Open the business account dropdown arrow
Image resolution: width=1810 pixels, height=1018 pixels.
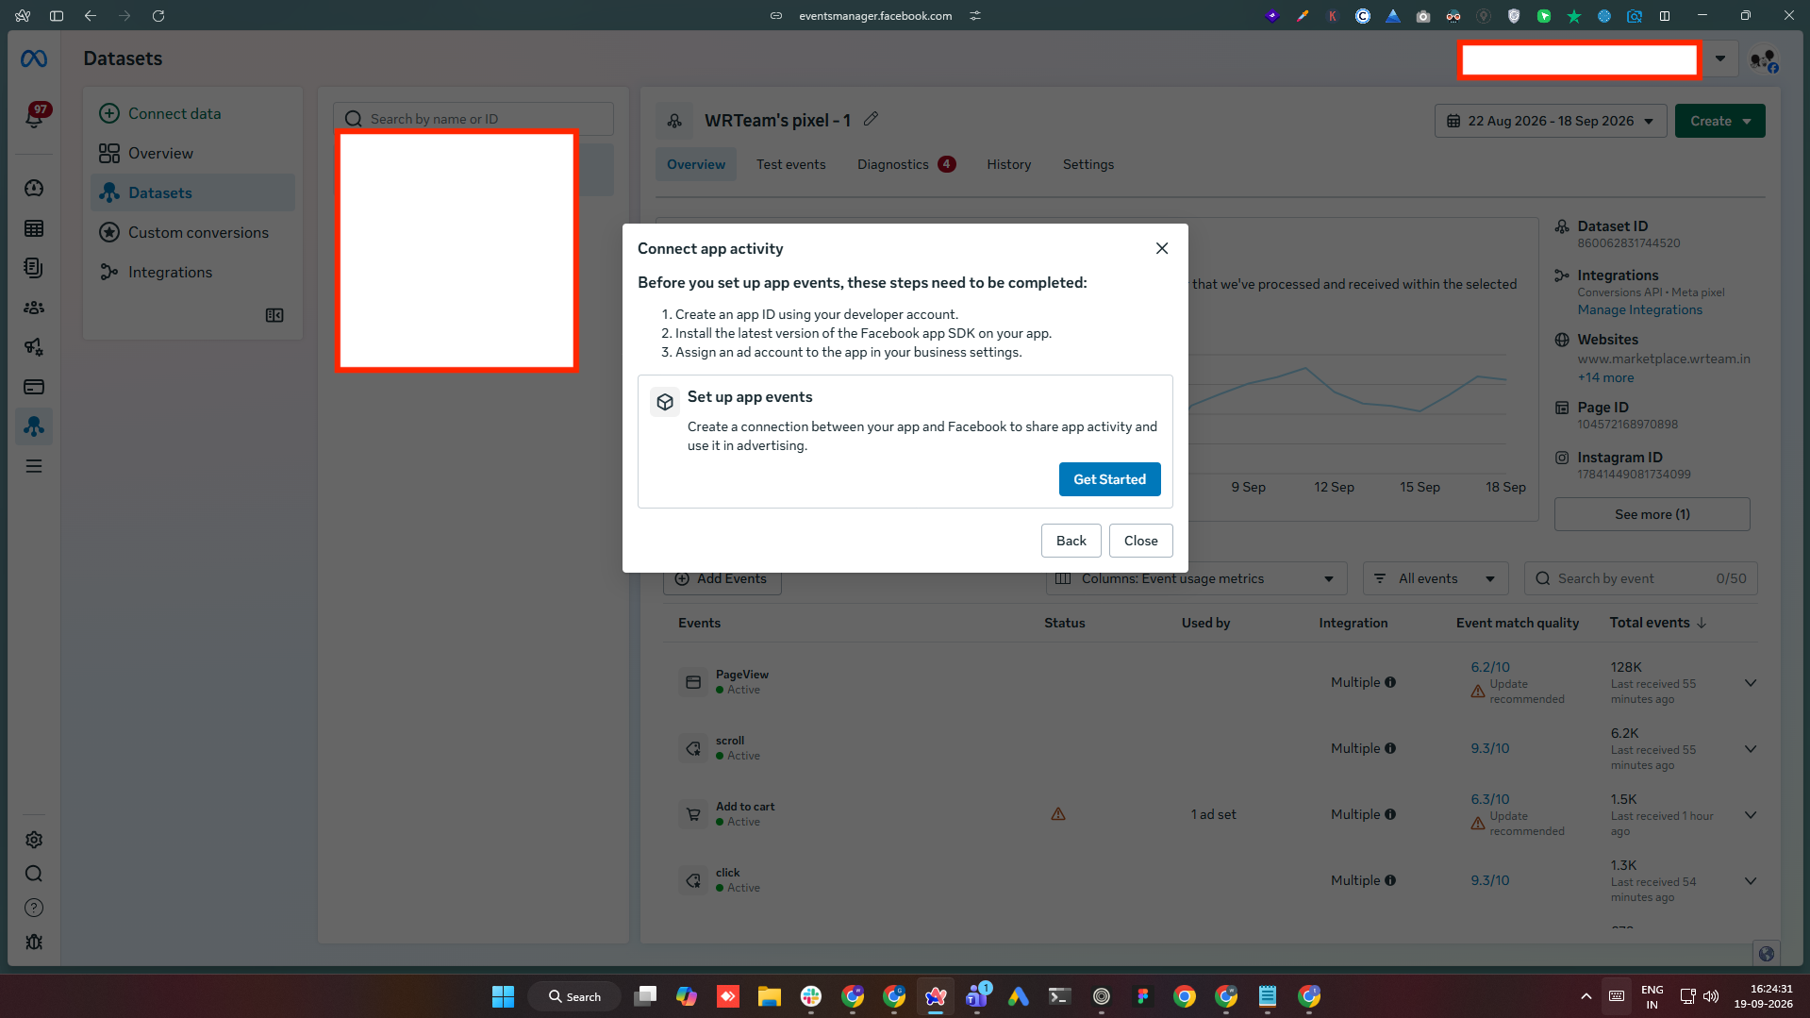(x=1719, y=58)
